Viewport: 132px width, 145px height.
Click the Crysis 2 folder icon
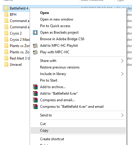6,33
